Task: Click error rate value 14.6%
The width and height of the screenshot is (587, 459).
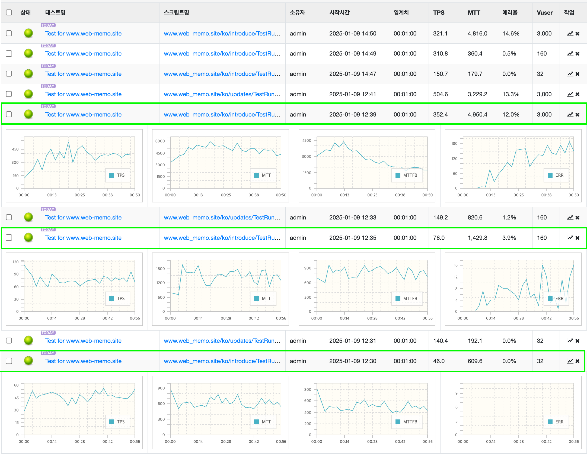Action: tap(511, 34)
